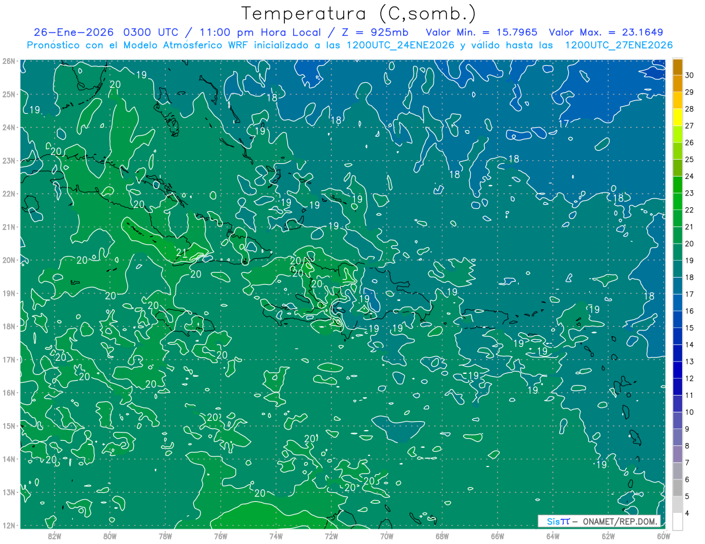Click the 66W longitude axis label
Image resolution: width=705 pixels, height=544 pixels.
[x=498, y=536]
